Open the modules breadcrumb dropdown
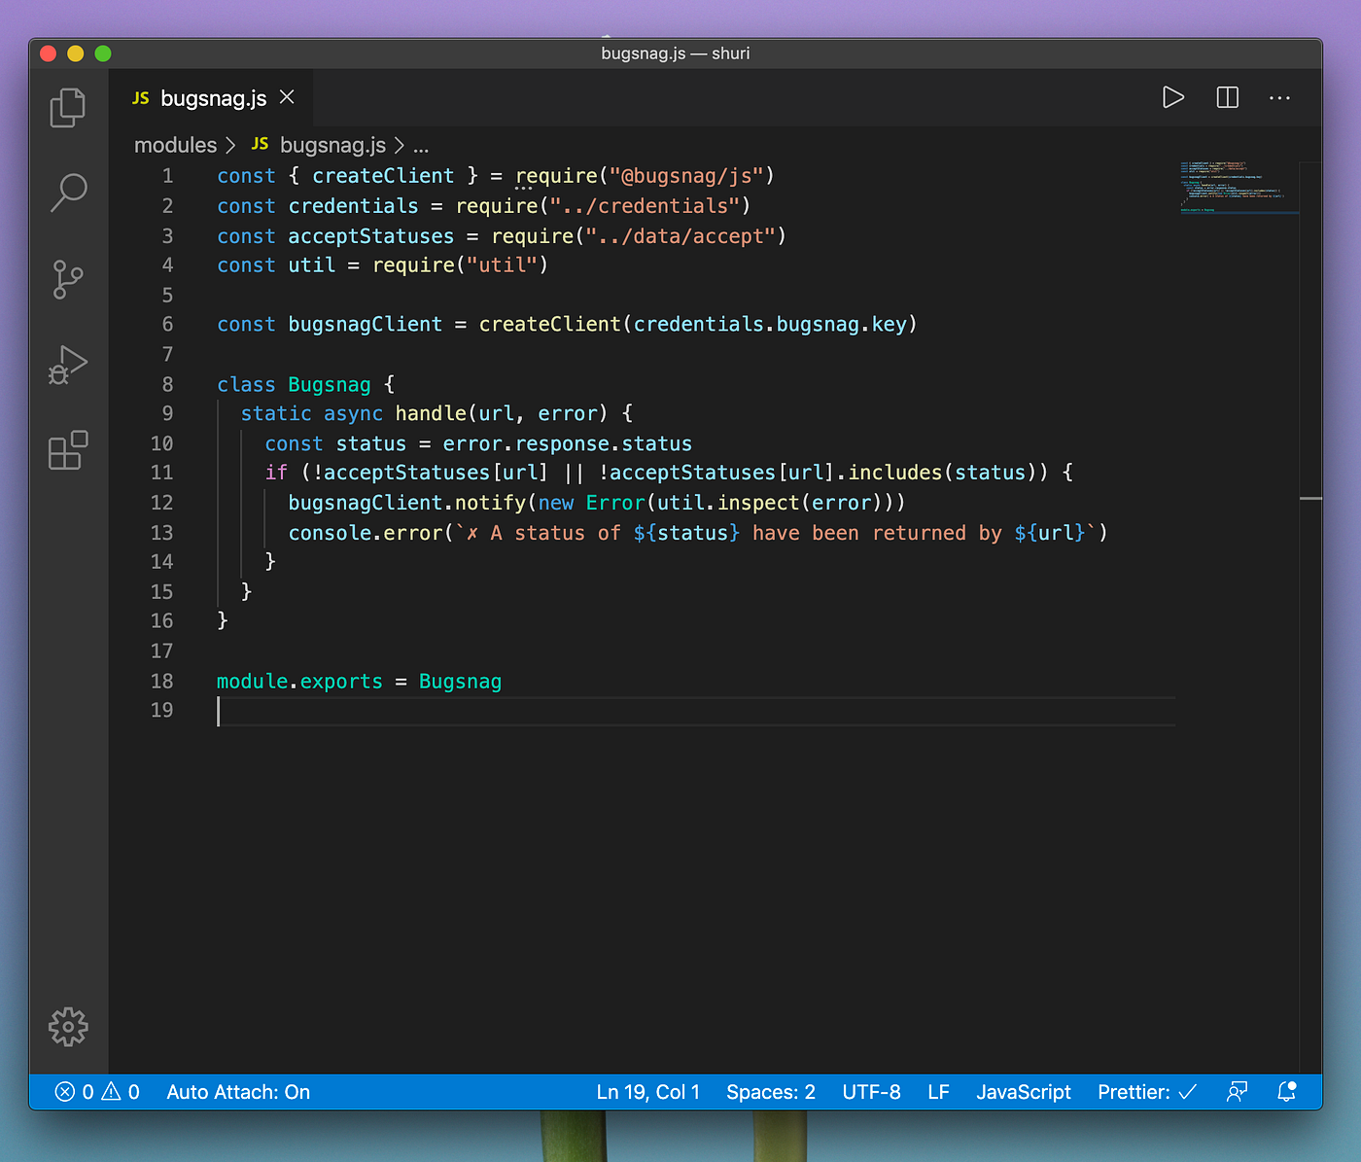 tap(175, 145)
